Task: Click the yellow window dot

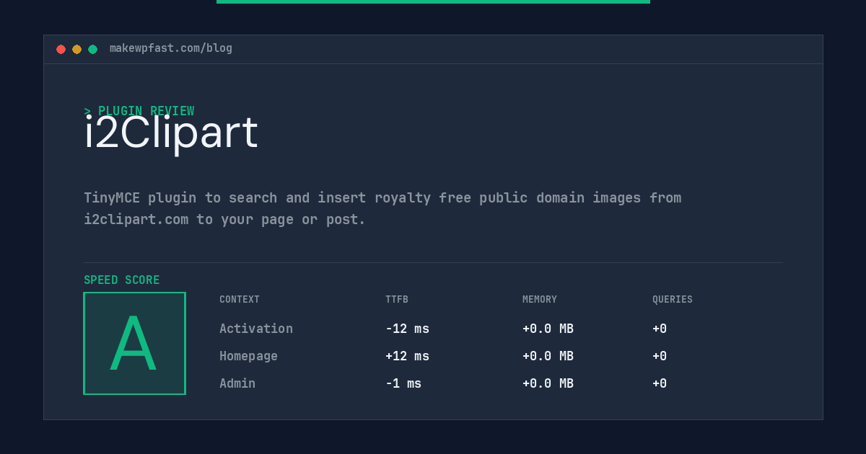Action: coord(76,49)
